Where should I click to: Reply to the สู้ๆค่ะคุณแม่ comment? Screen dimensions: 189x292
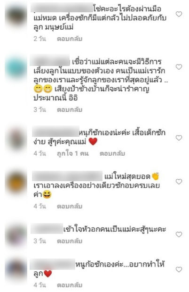point(112,153)
